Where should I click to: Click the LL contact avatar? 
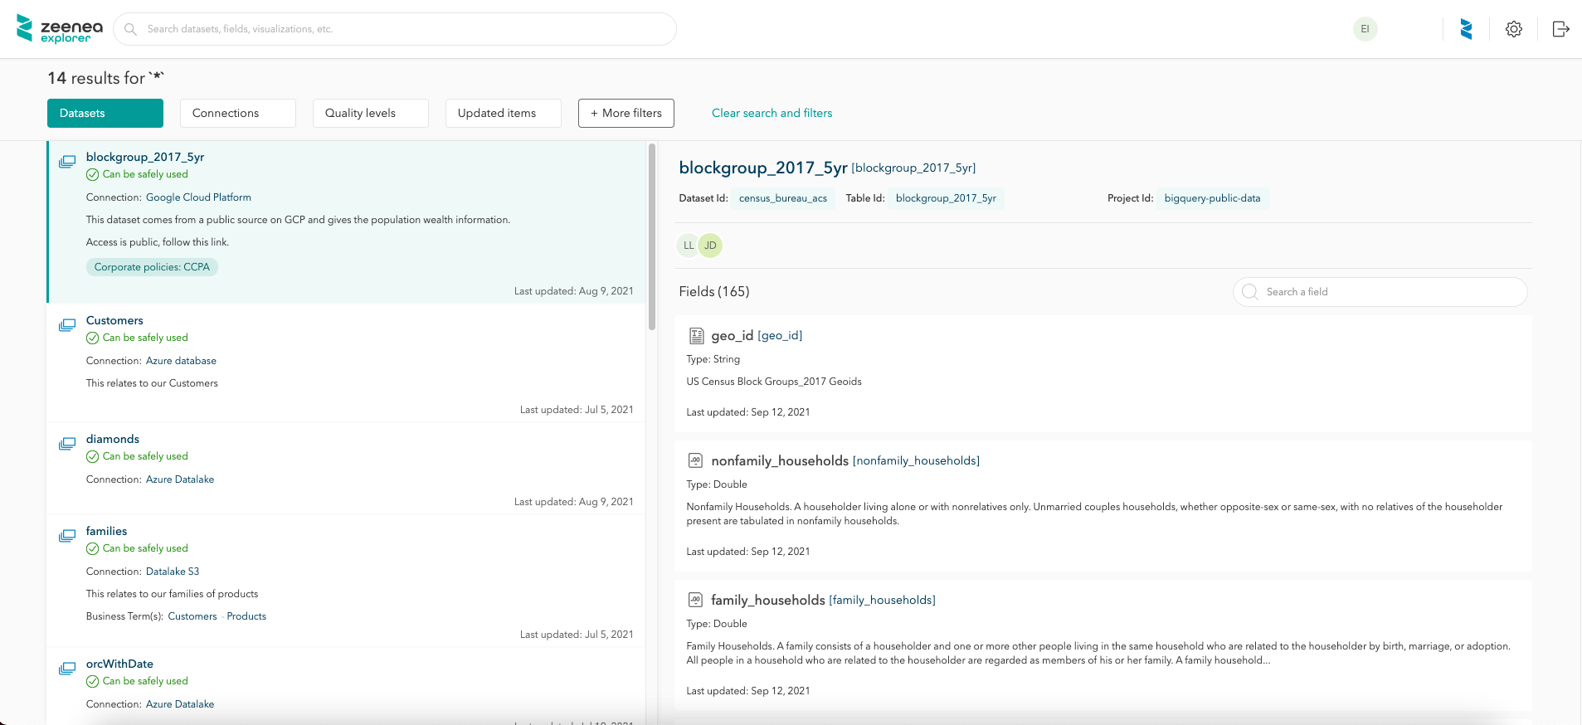(x=688, y=246)
